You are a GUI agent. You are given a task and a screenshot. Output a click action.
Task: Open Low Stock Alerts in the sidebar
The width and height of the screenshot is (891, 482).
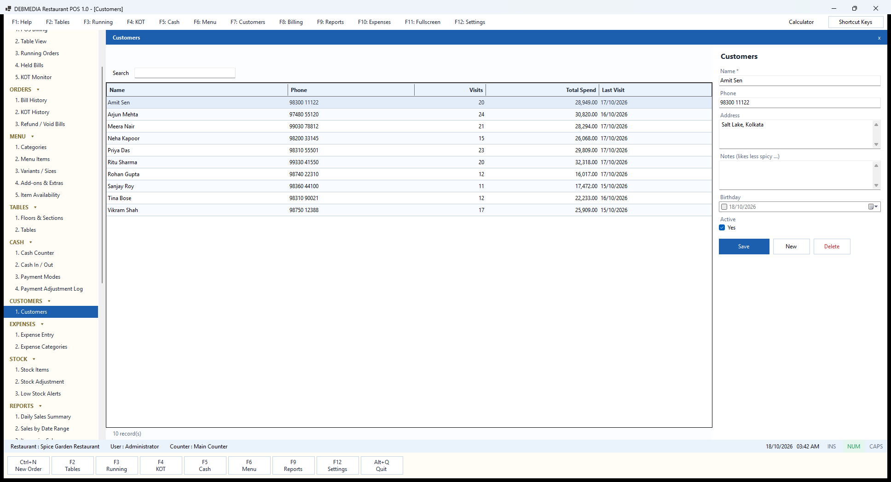click(x=38, y=394)
